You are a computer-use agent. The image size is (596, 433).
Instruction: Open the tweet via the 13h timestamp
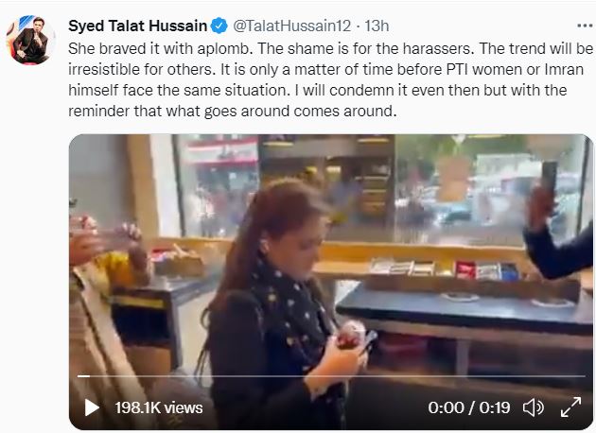(377, 26)
